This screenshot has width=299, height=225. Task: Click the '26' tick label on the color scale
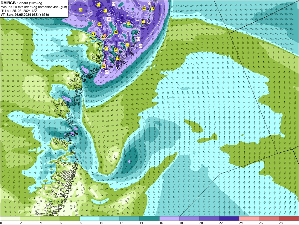pos(261,223)
